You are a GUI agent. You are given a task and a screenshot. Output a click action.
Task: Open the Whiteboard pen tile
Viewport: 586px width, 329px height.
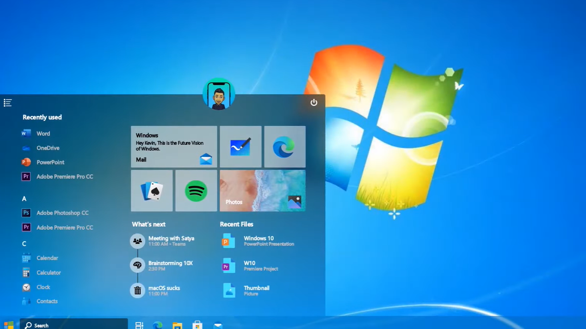pos(241,147)
